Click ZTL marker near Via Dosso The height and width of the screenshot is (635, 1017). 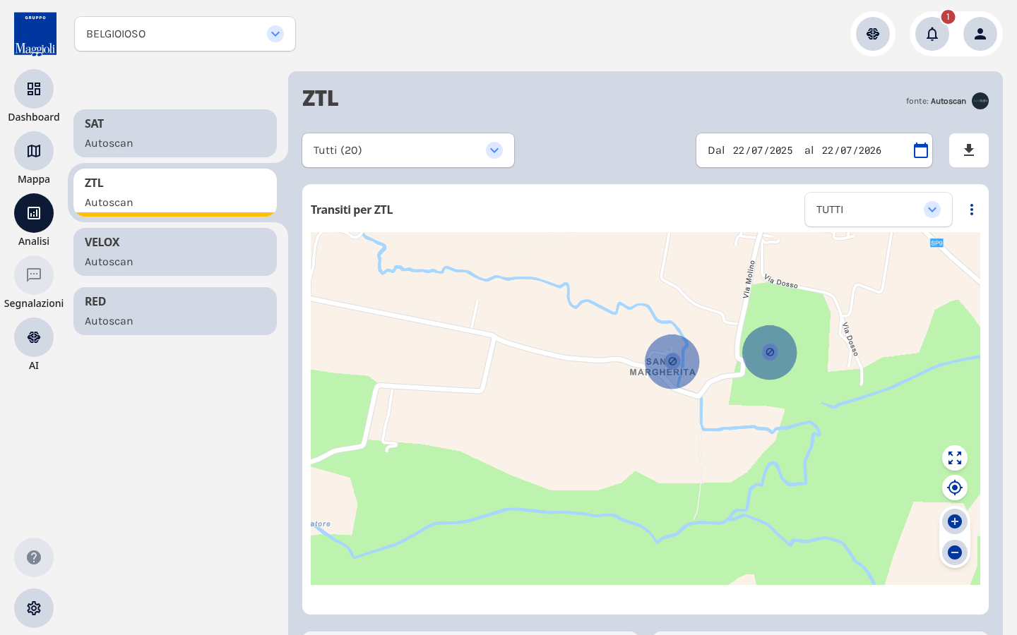point(770,352)
